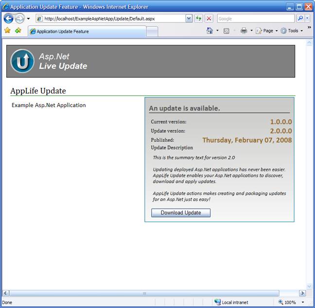
Task: Open the zoom level dropdown arrow
Action: coord(303,302)
